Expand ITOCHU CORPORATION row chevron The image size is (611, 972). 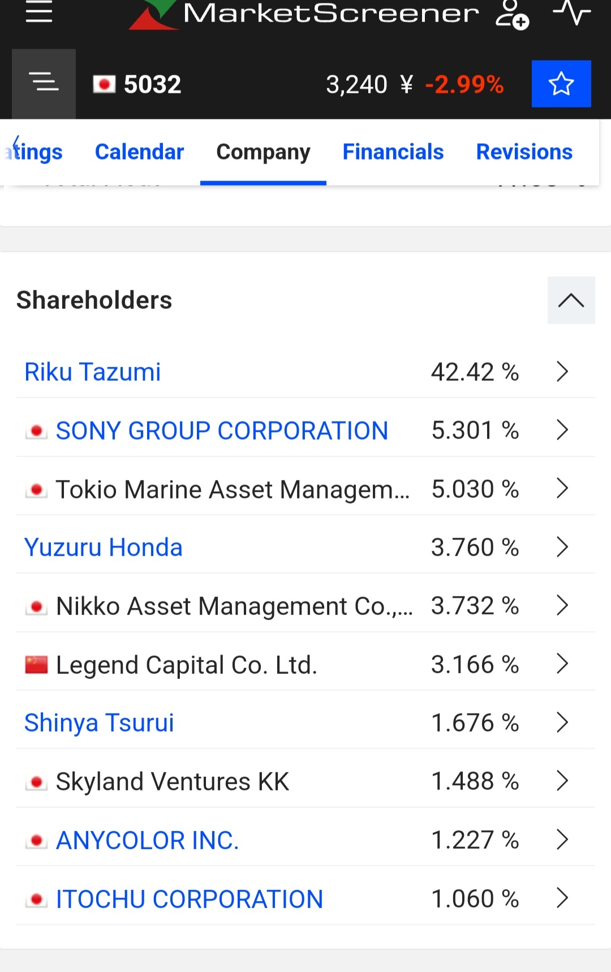tap(562, 898)
